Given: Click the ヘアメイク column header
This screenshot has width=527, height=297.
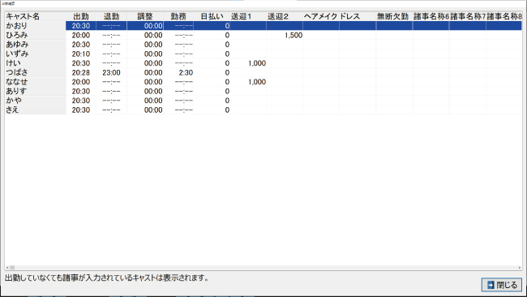Looking at the screenshot, I should coord(321,16).
